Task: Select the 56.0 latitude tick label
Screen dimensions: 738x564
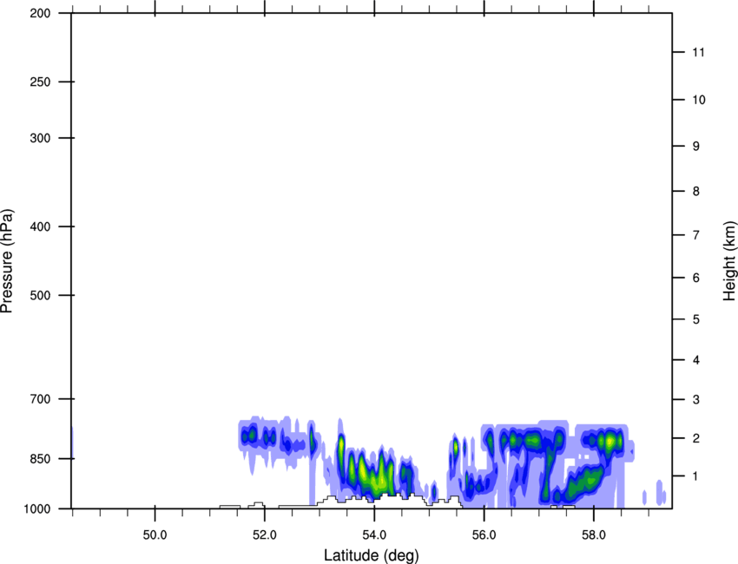Action: (x=484, y=530)
